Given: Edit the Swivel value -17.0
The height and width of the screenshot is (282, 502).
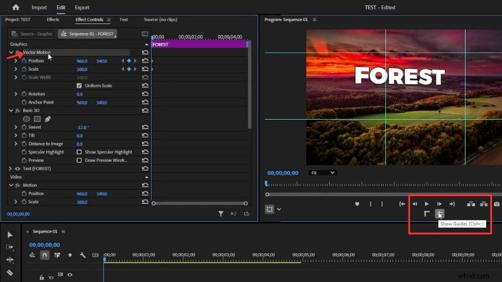Looking at the screenshot, I should click(x=83, y=127).
